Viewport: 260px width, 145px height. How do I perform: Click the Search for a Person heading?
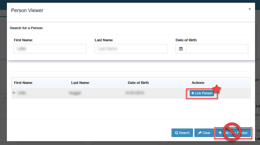pyautogui.click(x=26, y=28)
